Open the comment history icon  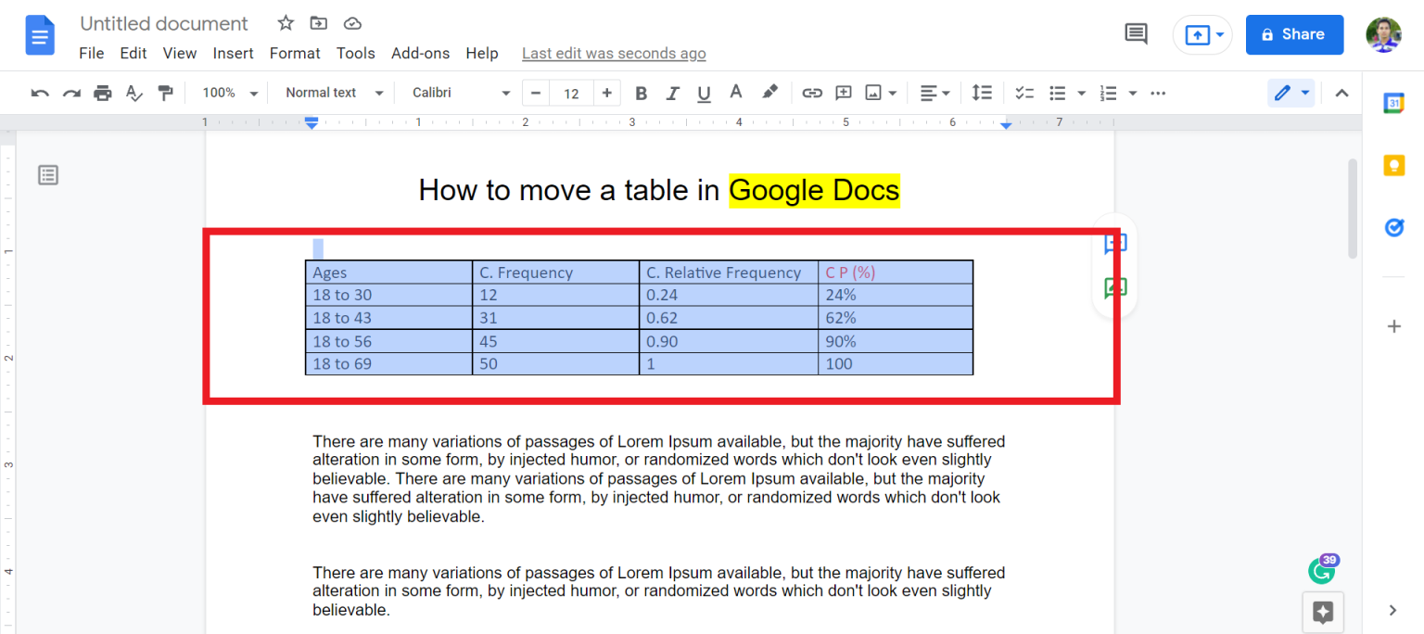point(1136,34)
